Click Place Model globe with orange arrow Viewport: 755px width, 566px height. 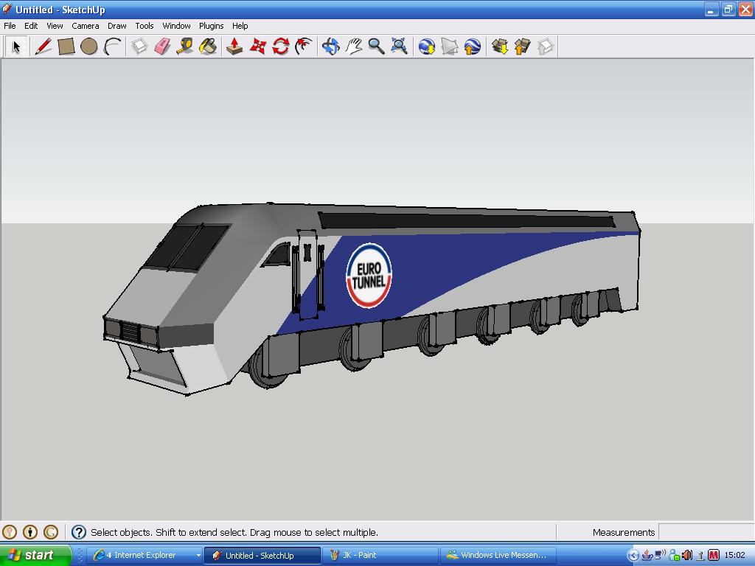point(473,46)
